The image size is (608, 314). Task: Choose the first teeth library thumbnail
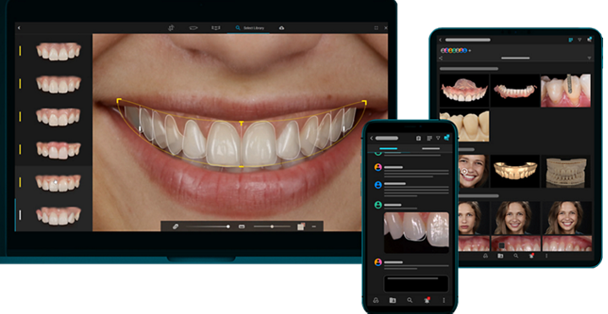click(x=58, y=51)
